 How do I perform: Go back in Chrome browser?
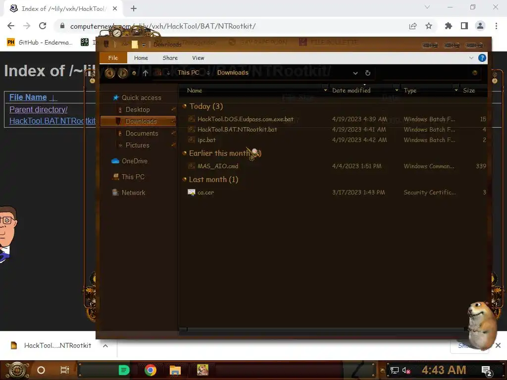click(11, 26)
